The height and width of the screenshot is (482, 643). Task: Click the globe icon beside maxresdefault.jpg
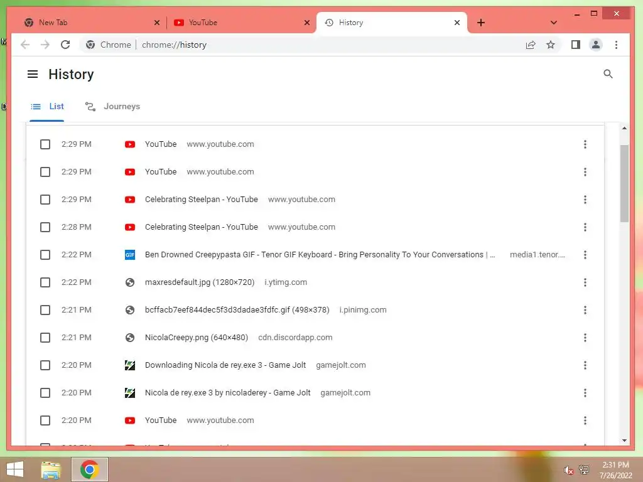pos(130,282)
